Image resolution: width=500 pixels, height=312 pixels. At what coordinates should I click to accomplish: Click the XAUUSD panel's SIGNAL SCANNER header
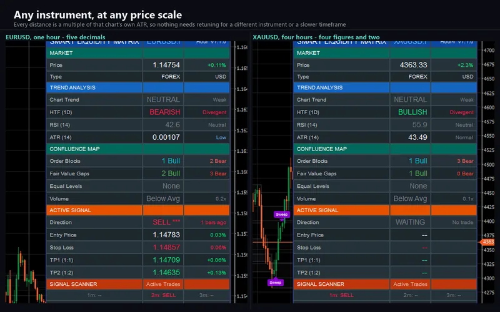coord(385,285)
